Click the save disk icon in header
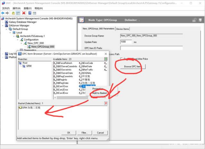The width and height of the screenshot is (205, 149). (200, 20)
